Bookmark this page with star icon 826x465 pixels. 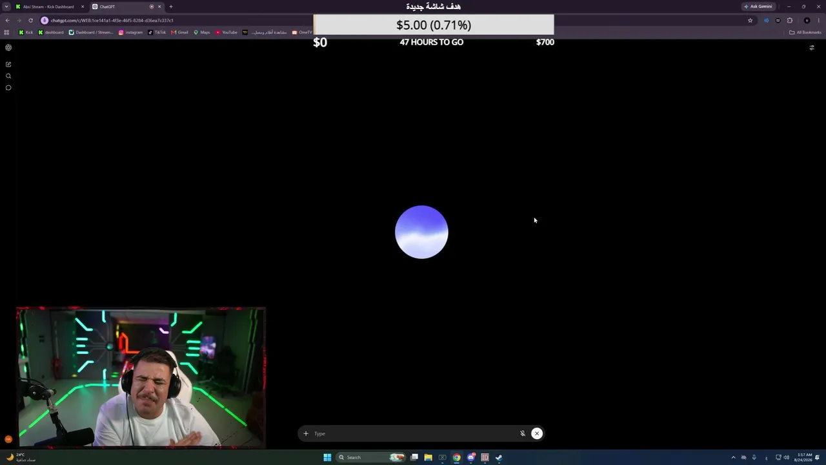(x=750, y=20)
